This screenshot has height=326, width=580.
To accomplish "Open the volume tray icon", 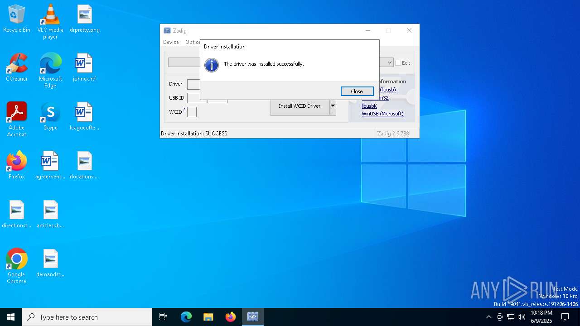I will coord(522,317).
